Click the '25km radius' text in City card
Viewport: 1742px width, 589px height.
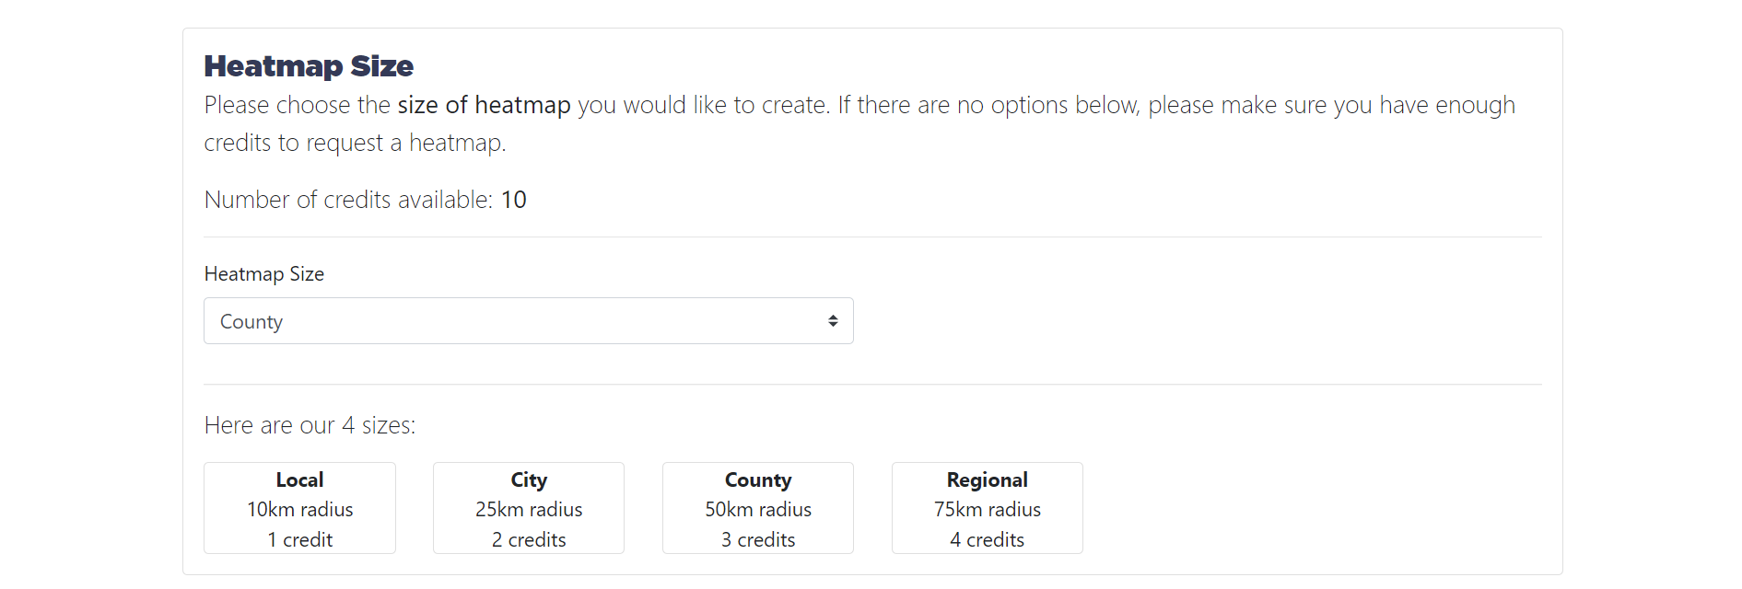[x=529, y=510]
